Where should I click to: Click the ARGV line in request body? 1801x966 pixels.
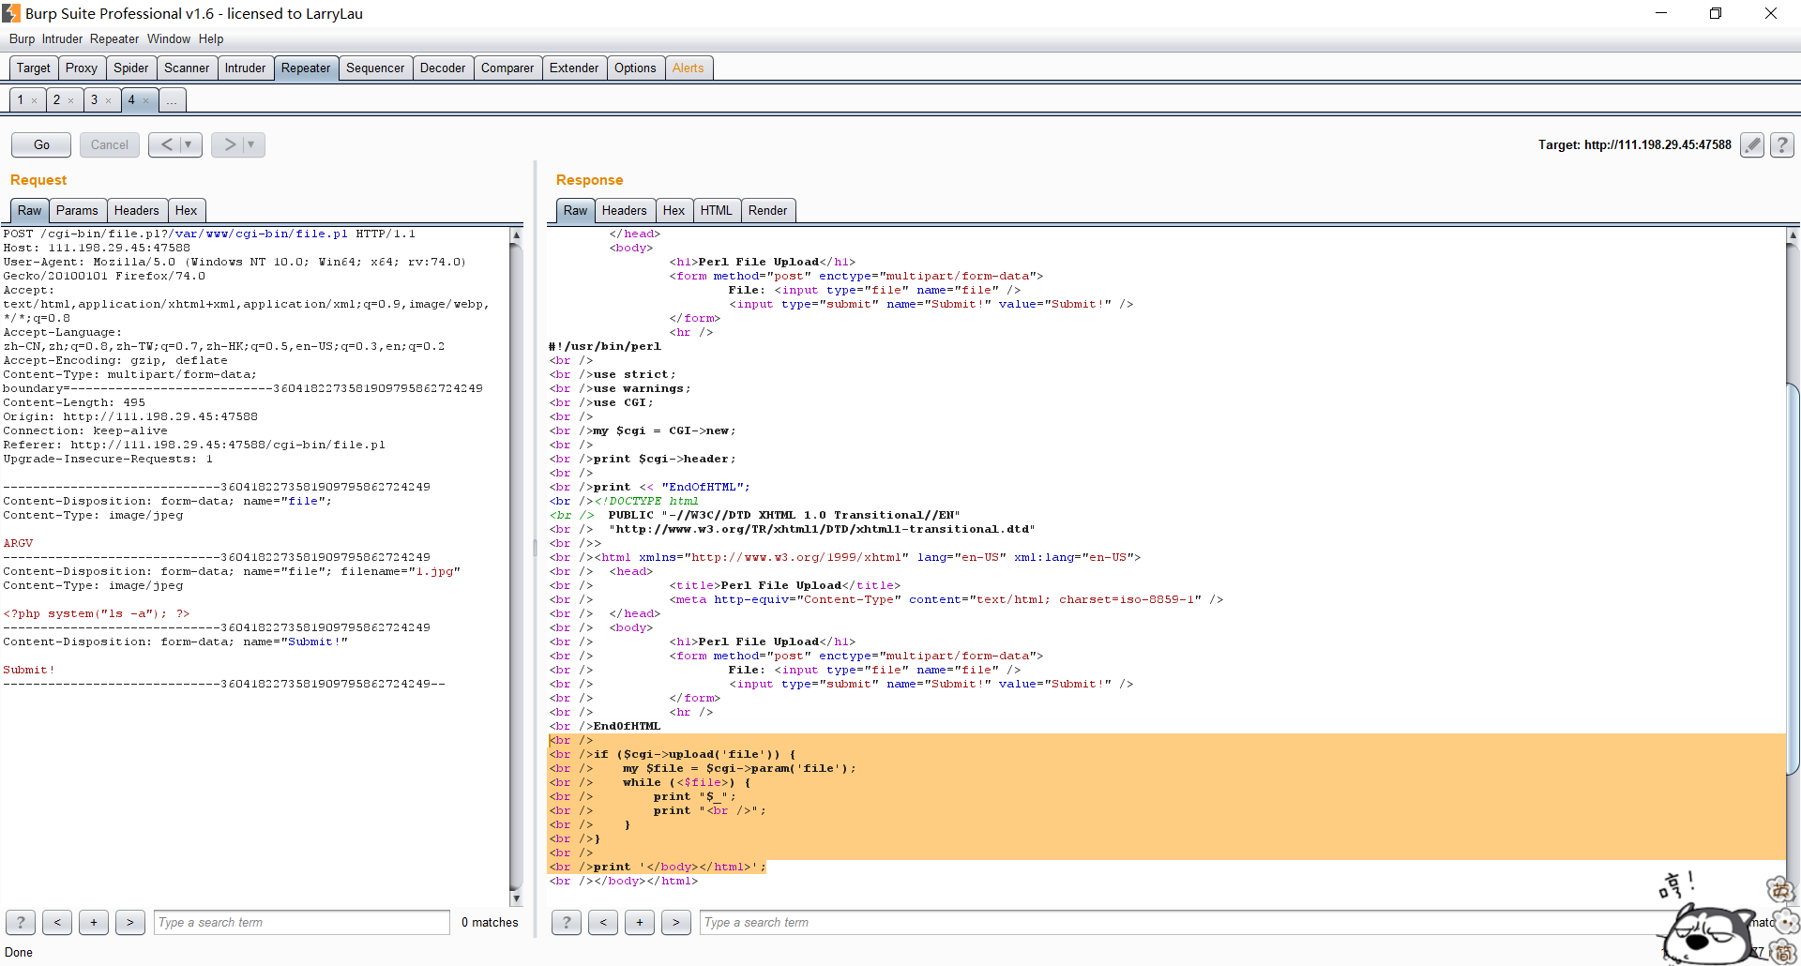pyautogui.click(x=18, y=543)
